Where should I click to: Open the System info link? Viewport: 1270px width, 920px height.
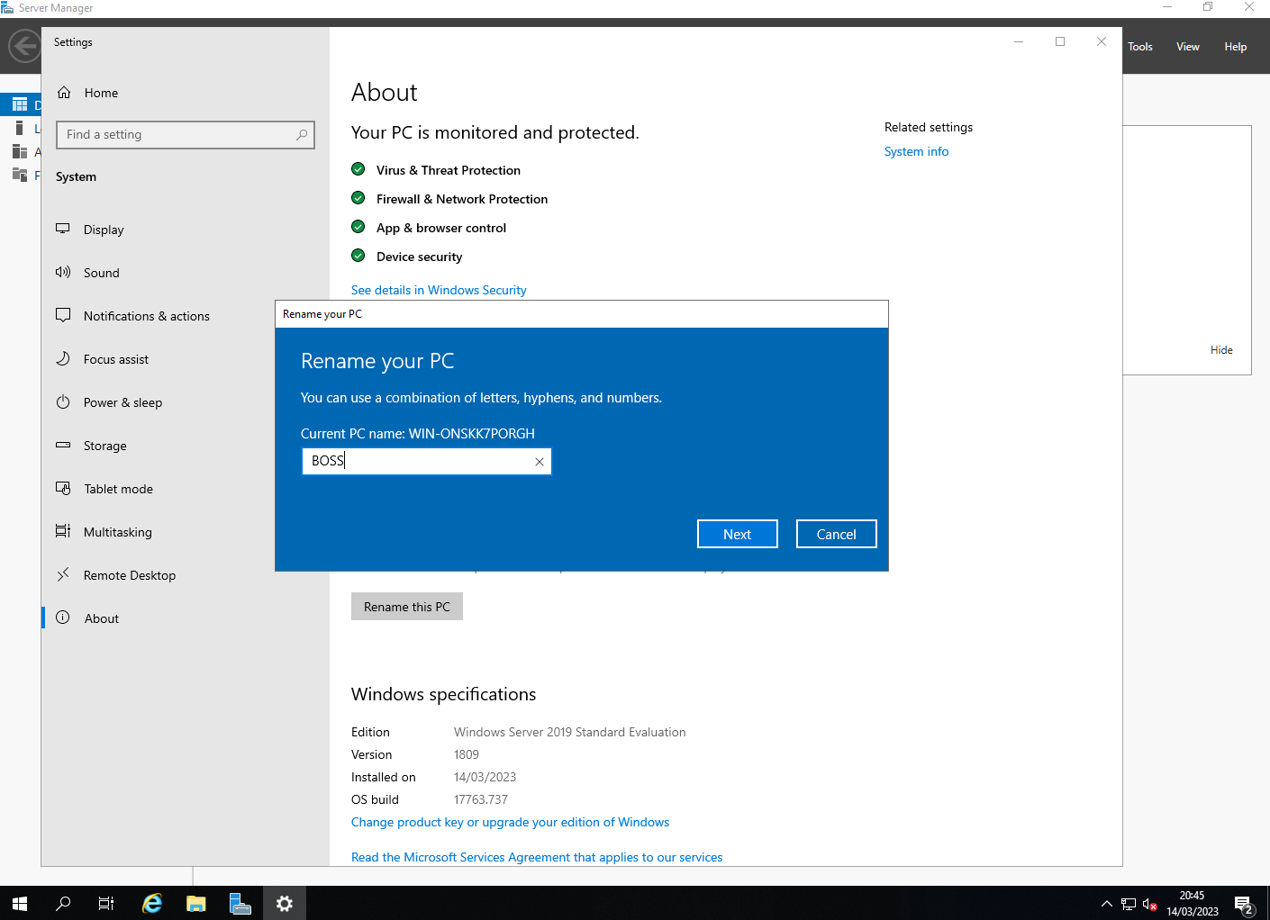pyautogui.click(x=916, y=151)
